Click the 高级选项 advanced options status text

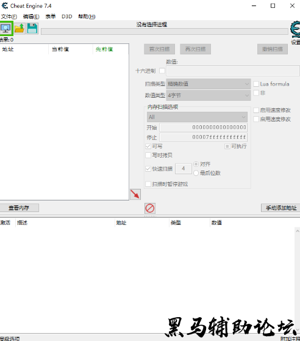10,339
